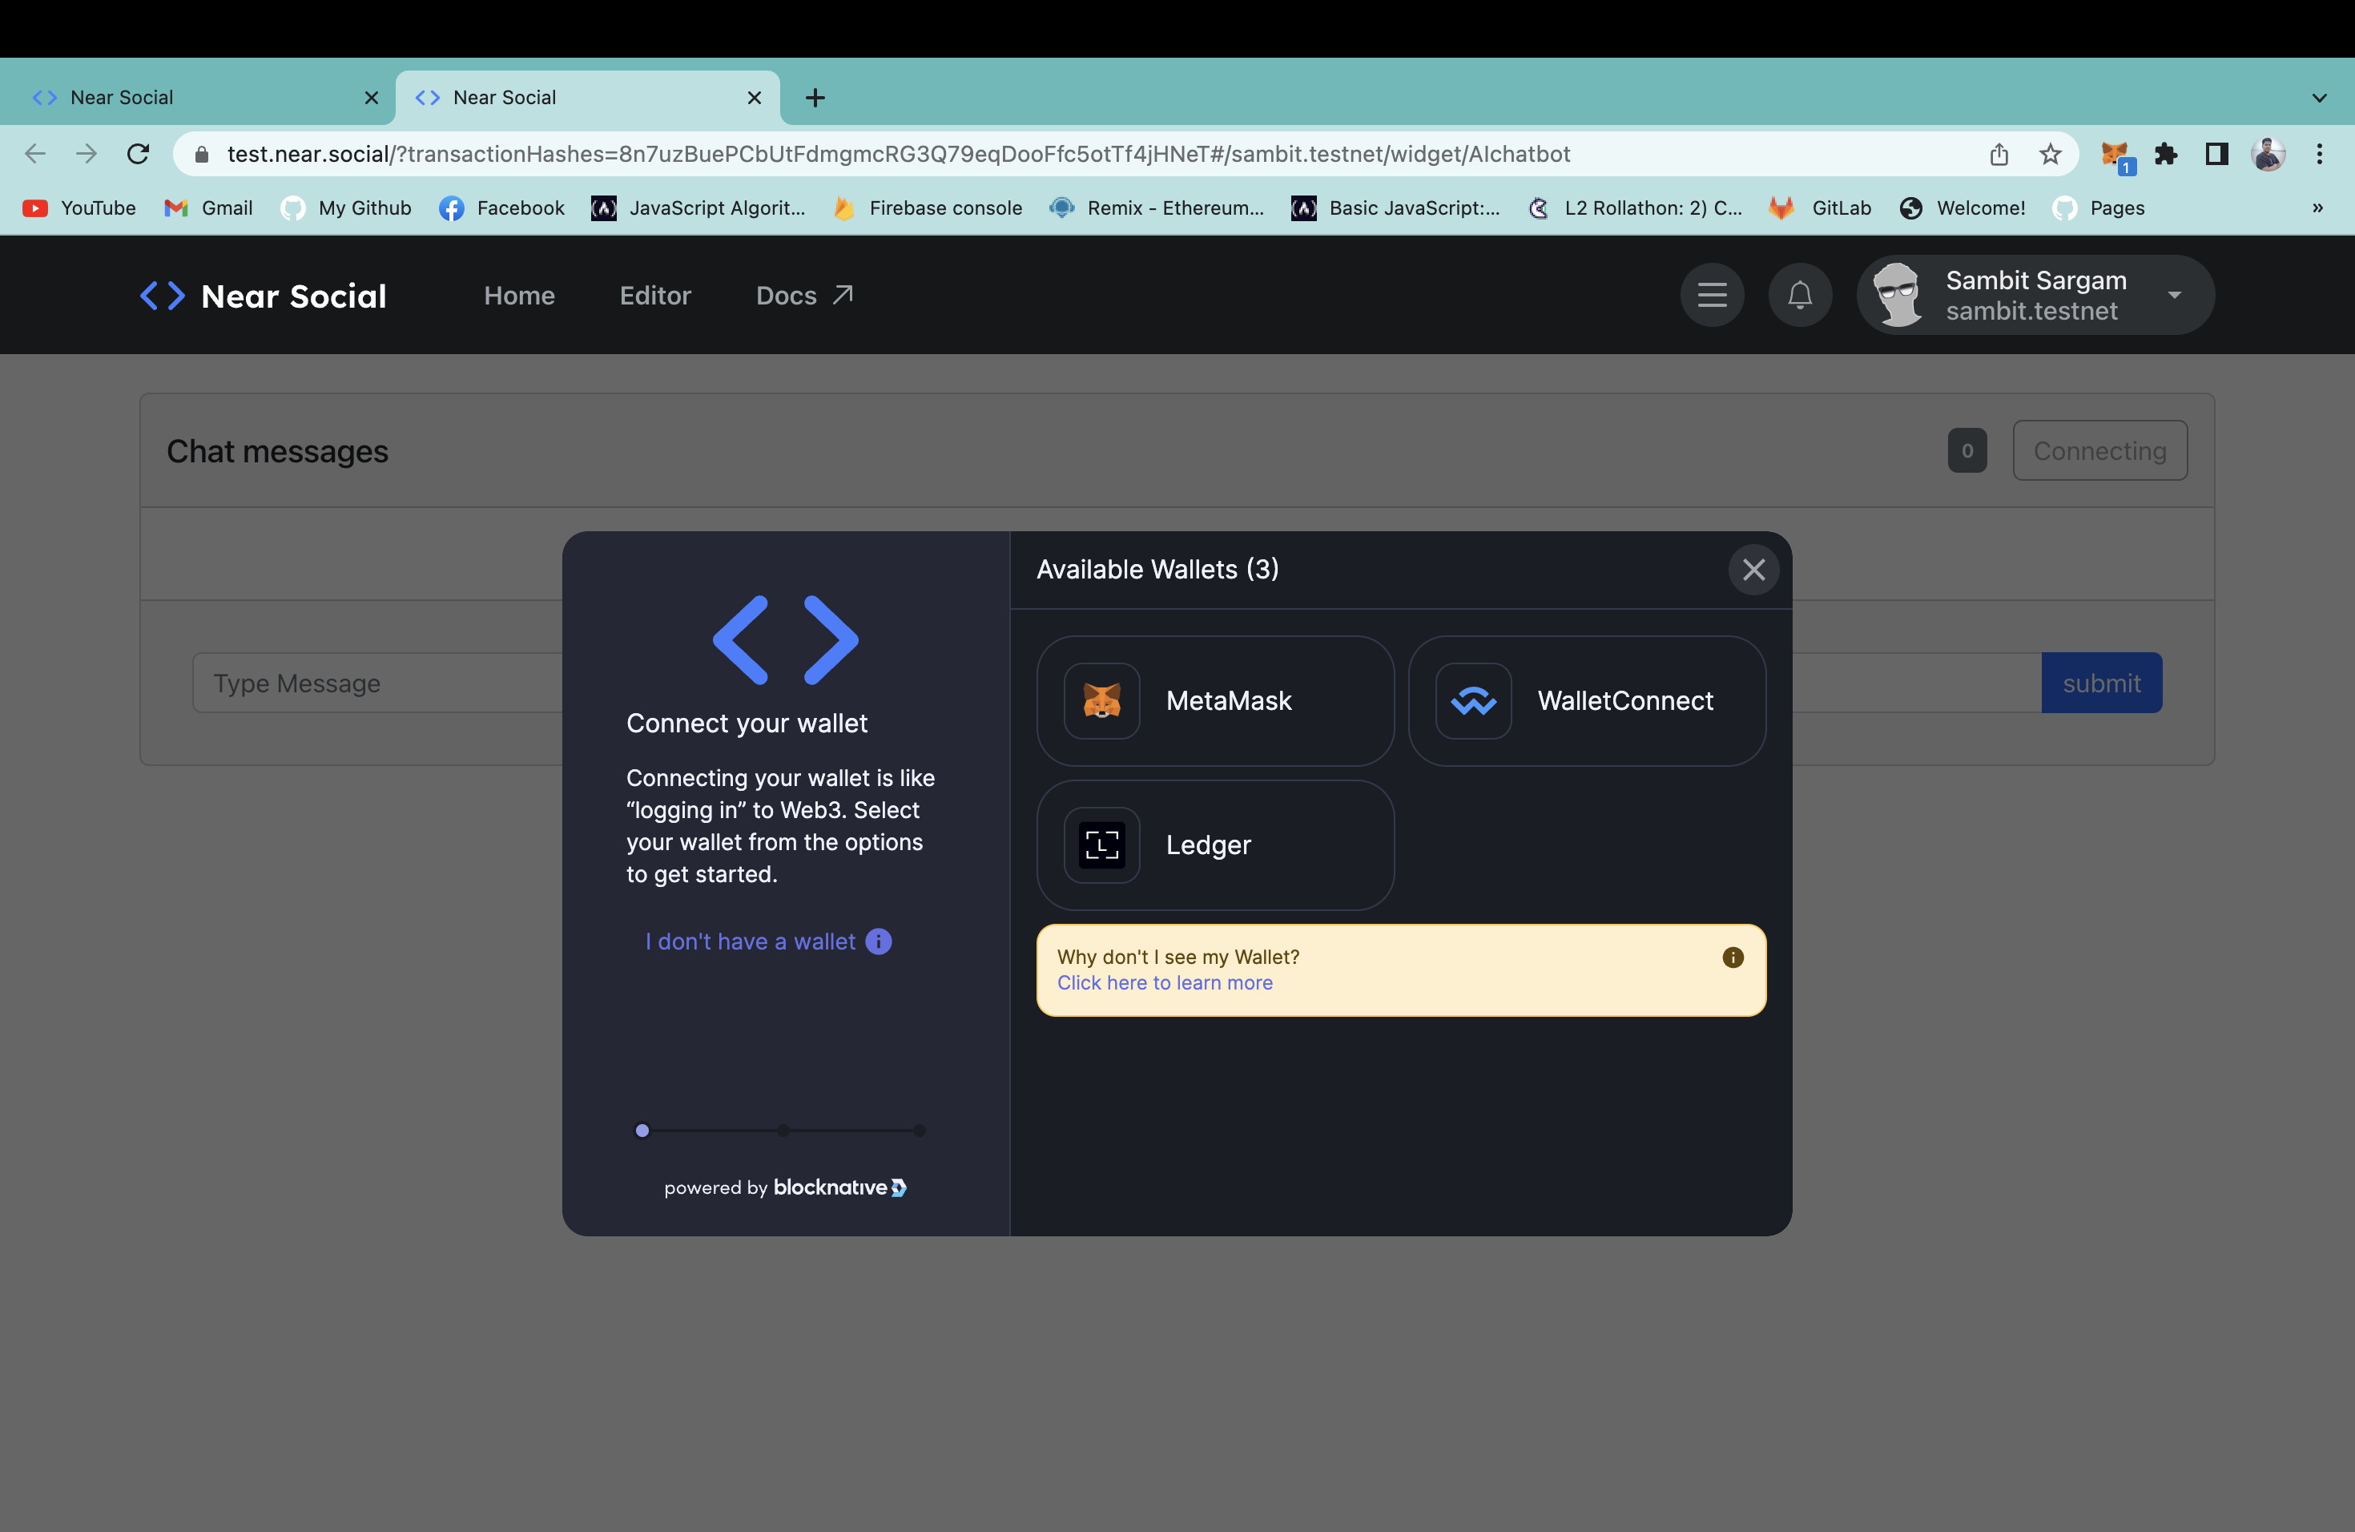2355x1532 pixels.
Task: Pick the Ledger wallet option
Action: pyautogui.click(x=1214, y=845)
